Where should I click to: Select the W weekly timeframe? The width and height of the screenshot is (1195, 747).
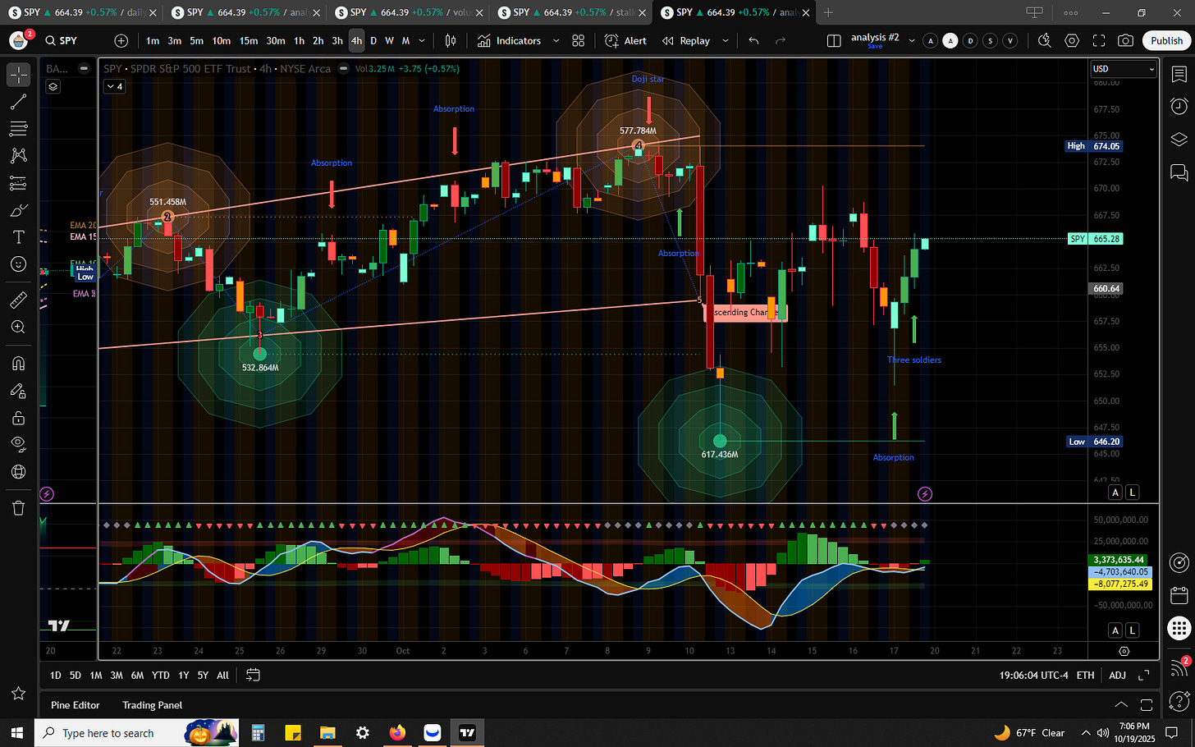coord(389,40)
